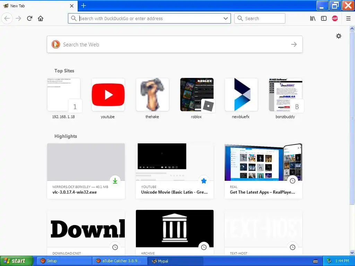
Task: Click the Top Sites section heading
Action: [64, 71]
